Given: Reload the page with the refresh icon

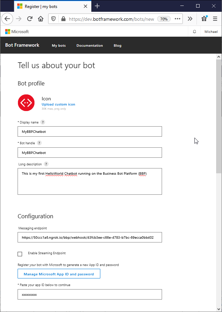Looking at the screenshot, I should pyautogui.click(x=30, y=19).
